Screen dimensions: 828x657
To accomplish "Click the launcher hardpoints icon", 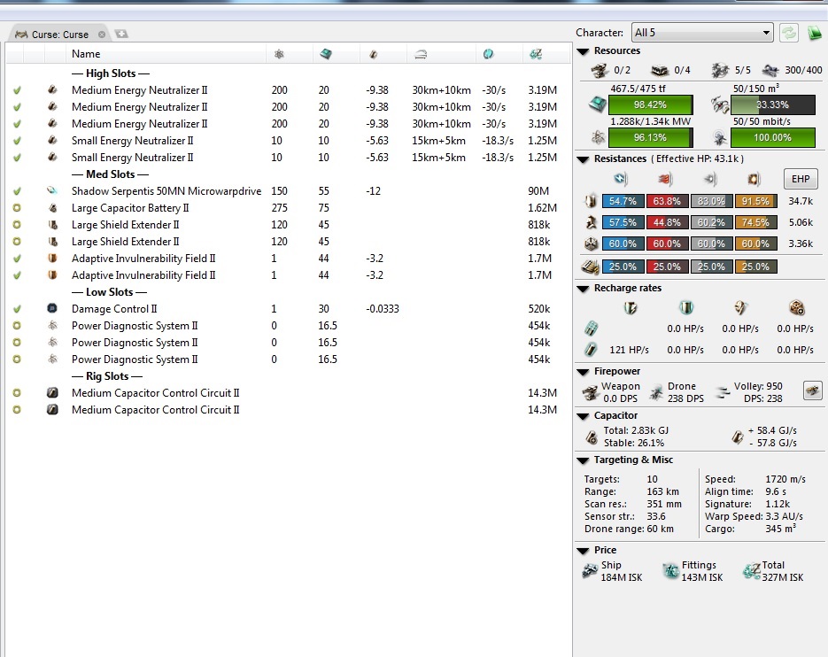I will coord(660,70).
